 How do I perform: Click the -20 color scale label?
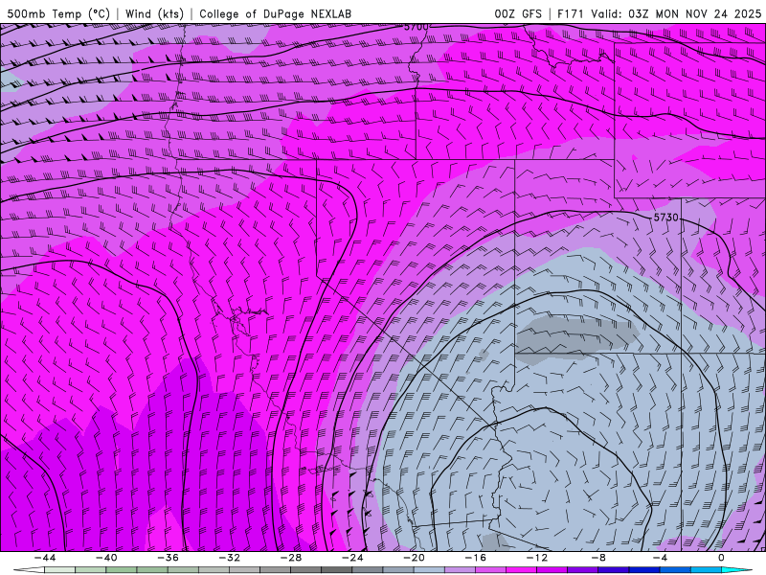414,558
